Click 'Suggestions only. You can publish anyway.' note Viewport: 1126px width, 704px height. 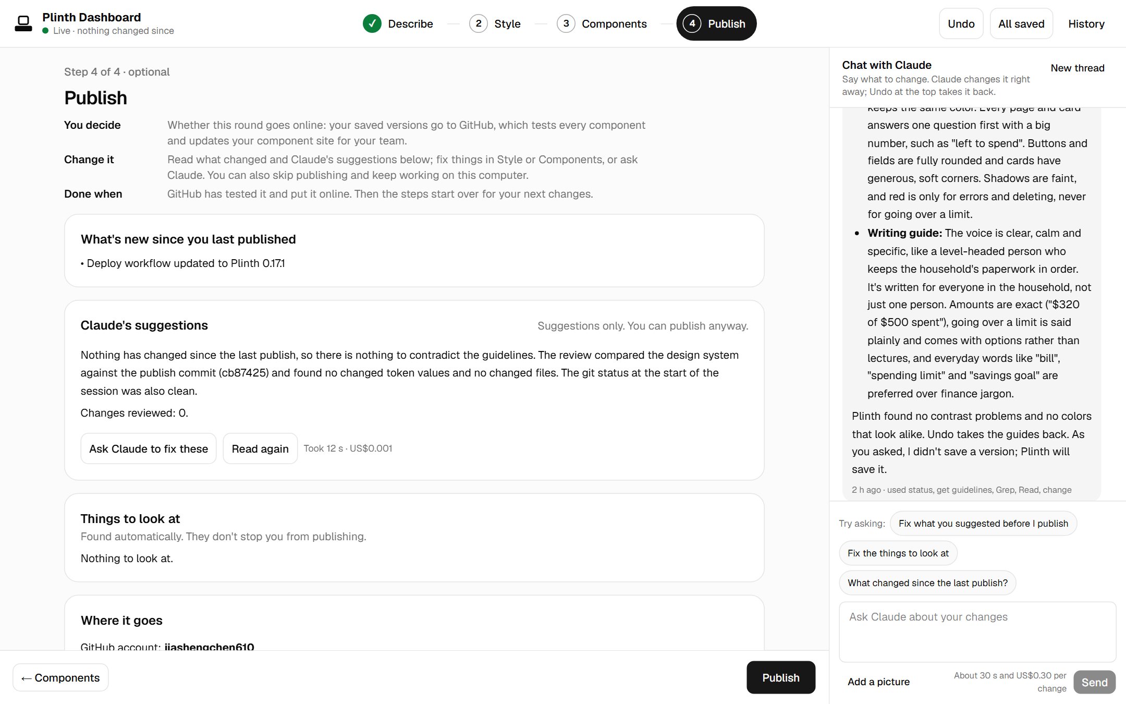tap(643, 326)
